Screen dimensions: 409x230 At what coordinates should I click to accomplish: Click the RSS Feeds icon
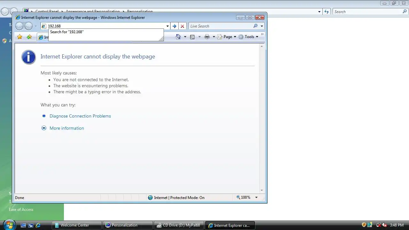point(192,37)
